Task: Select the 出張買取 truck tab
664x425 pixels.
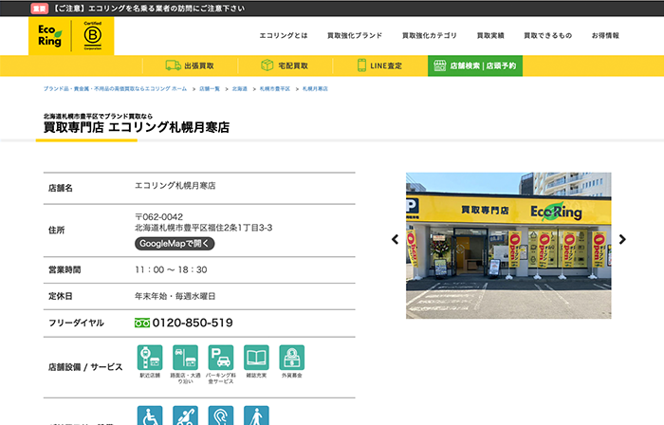Action: point(190,65)
